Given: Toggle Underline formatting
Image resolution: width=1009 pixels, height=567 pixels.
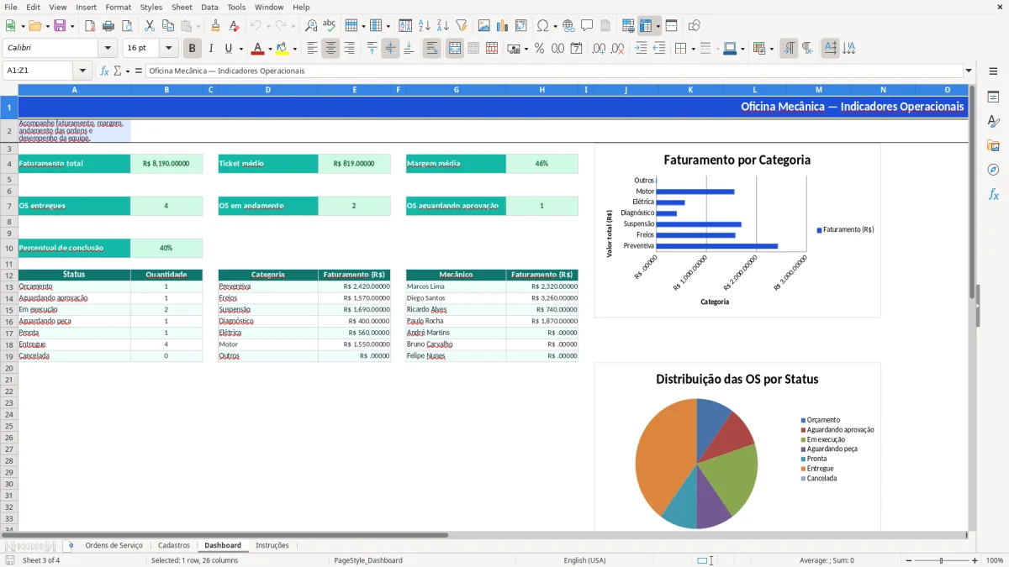Looking at the screenshot, I should point(228,49).
